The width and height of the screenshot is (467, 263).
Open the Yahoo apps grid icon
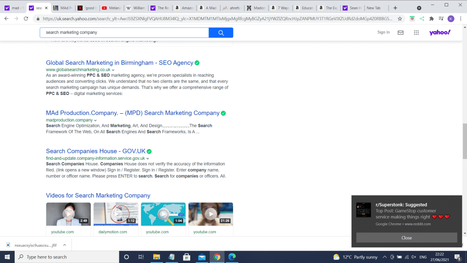(x=416, y=32)
